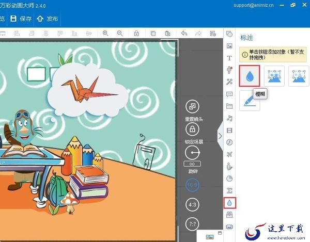Open the folder library sidebar panel

(229, 106)
